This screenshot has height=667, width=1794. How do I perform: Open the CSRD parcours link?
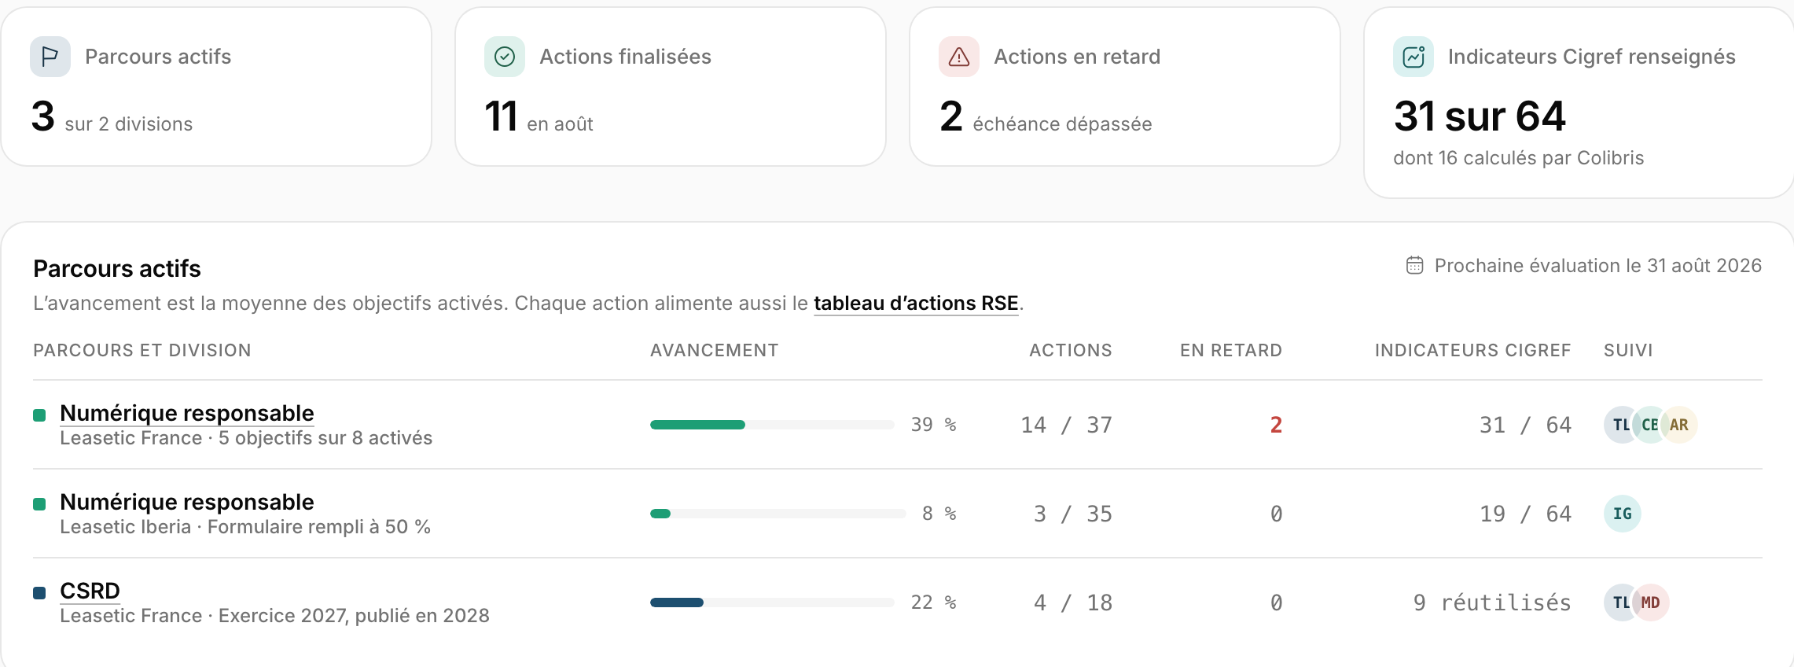90,591
